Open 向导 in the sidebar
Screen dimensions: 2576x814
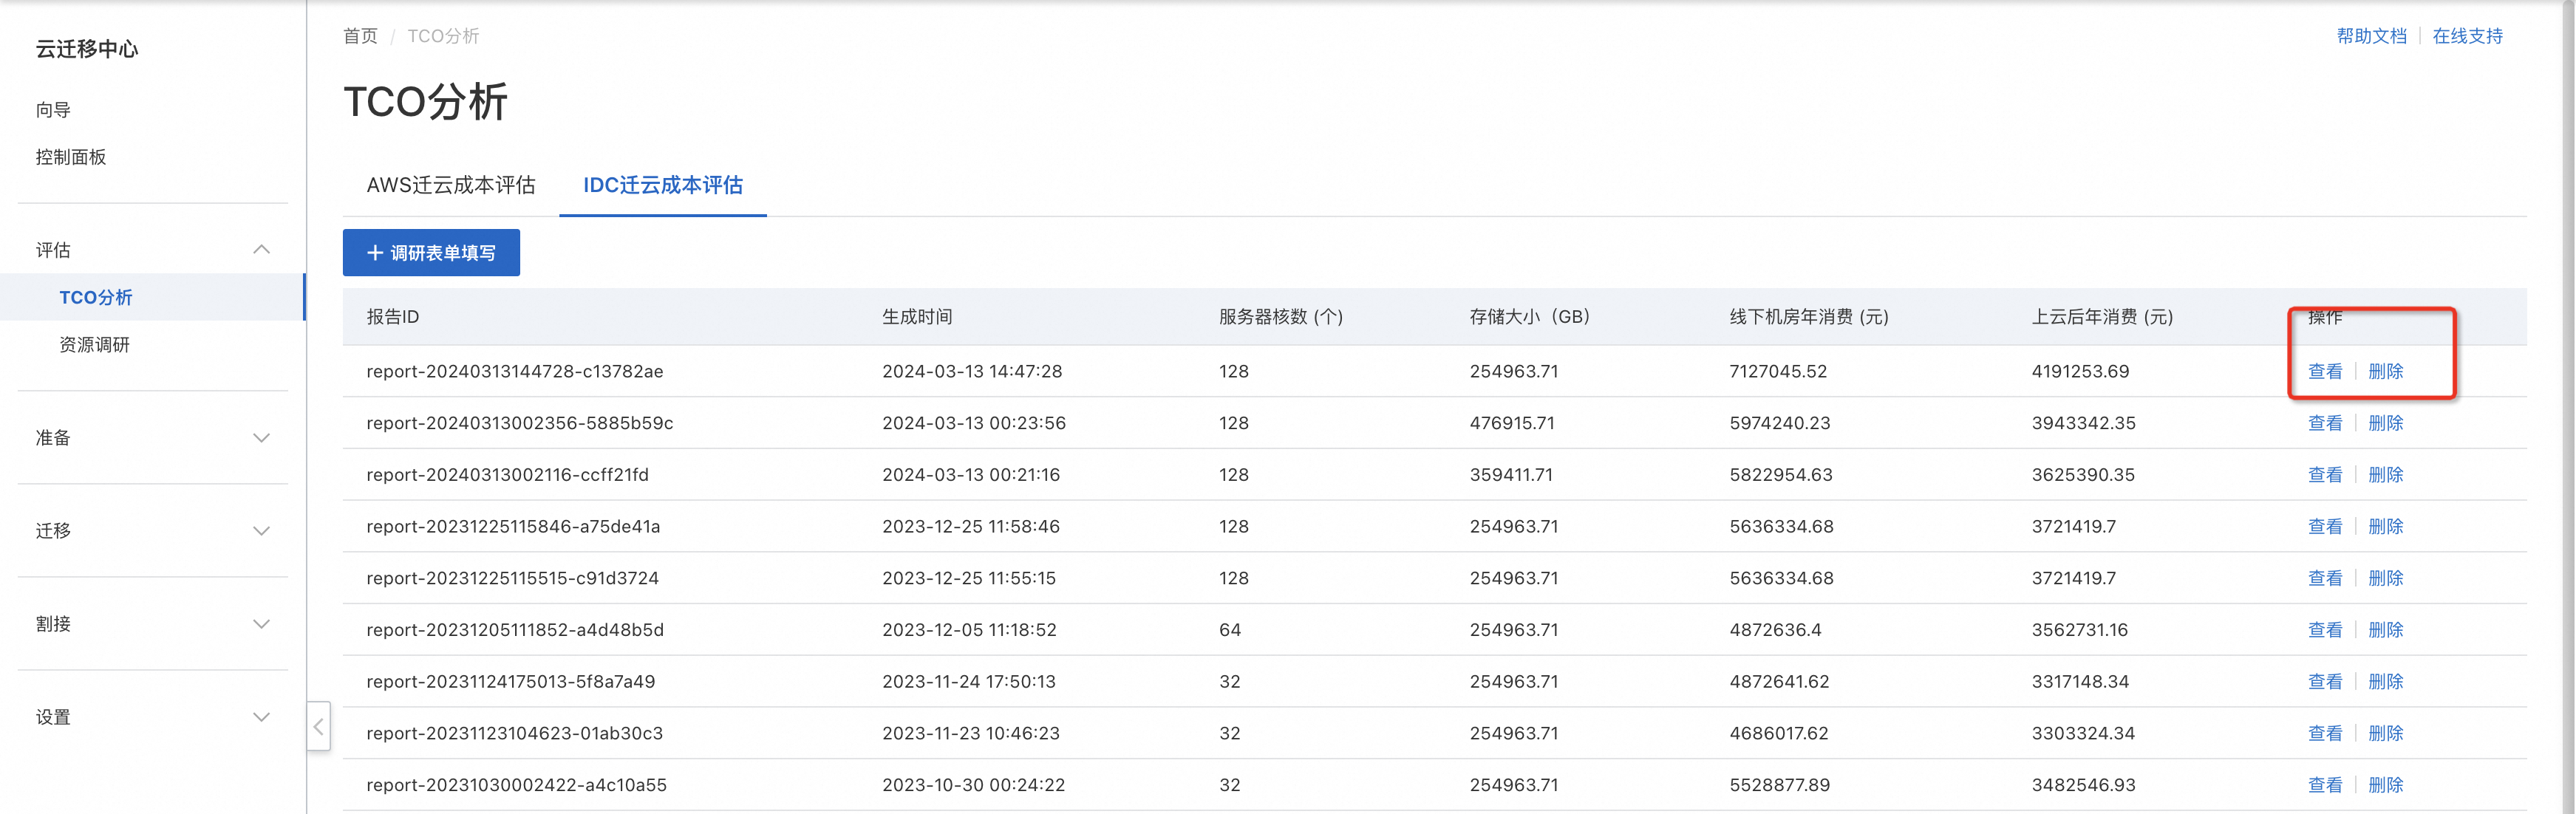pos(53,110)
